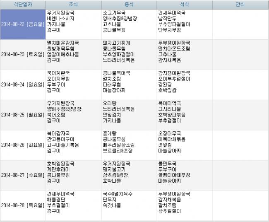The width and height of the screenshot is (269, 222).
Task: Click the 간식 column header
Action: (x=240, y=4)
